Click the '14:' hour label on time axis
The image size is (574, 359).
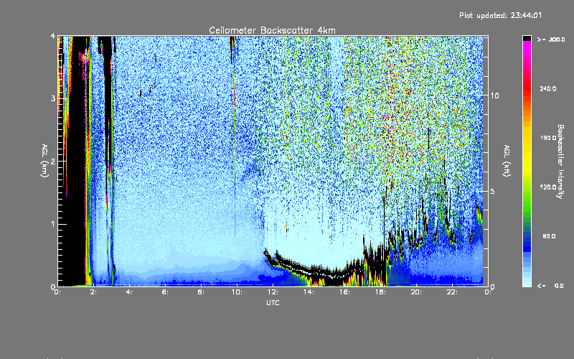pyautogui.click(x=309, y=292)
